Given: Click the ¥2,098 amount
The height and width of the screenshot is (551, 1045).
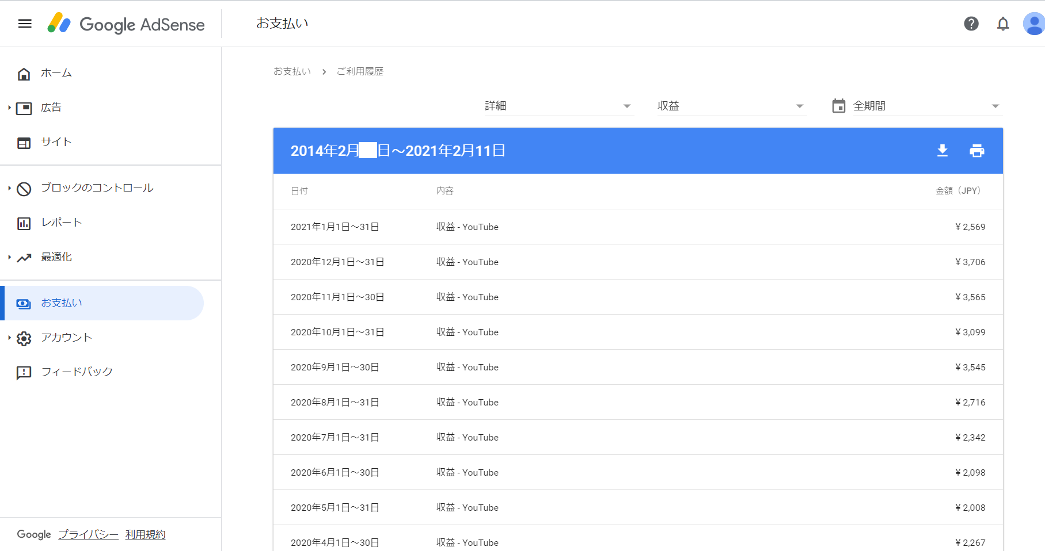Looking at the screenshot, I should pos(970,473).
